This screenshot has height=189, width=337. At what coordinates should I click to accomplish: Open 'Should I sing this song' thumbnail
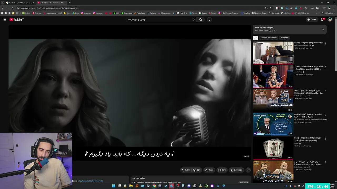[273, 53]
